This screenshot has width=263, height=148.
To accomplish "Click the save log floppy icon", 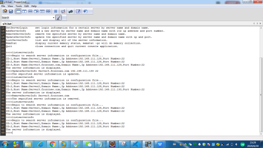I will [11, 11].
